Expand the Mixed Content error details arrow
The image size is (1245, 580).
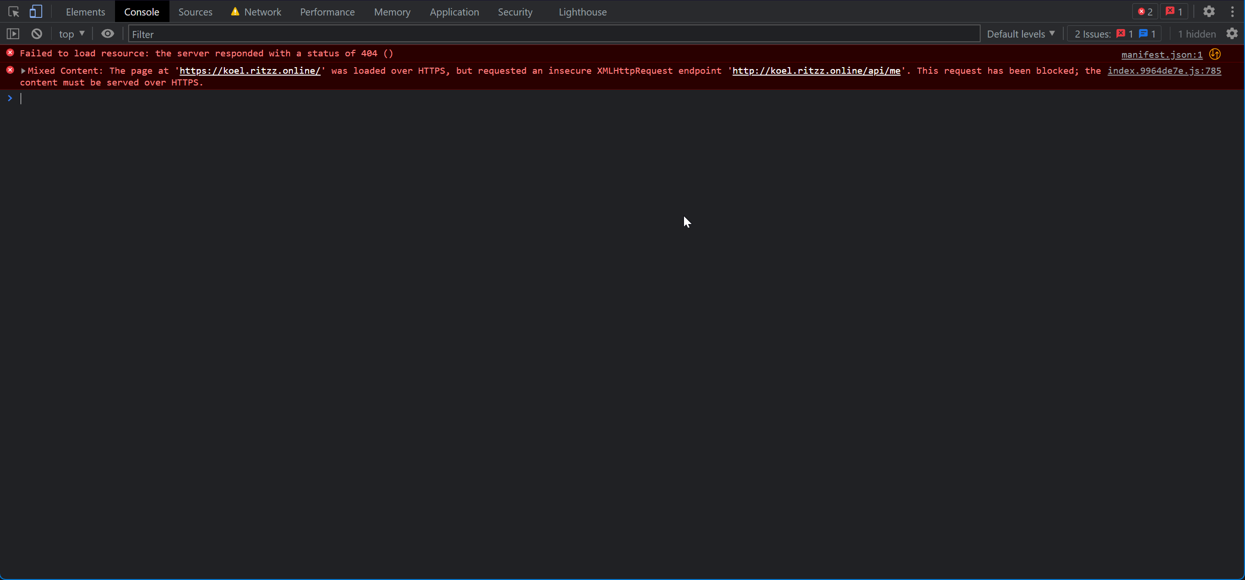[x=23, y=70]
